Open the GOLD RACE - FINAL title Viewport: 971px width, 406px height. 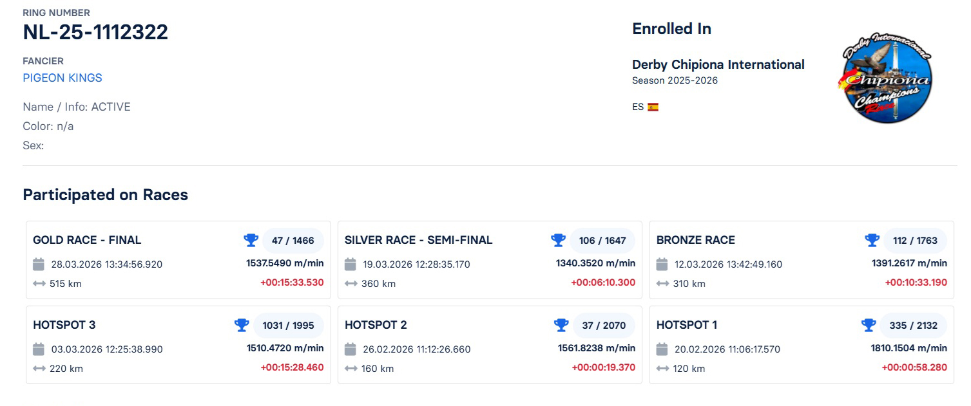87,241
